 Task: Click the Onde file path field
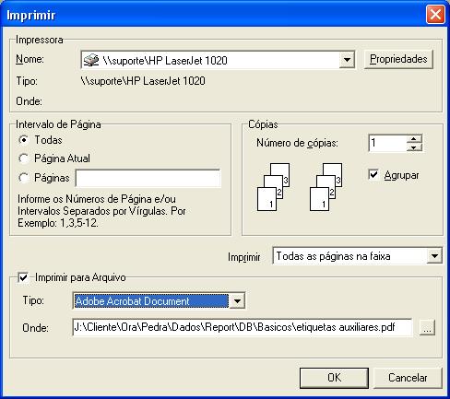[x=243, y=327]
